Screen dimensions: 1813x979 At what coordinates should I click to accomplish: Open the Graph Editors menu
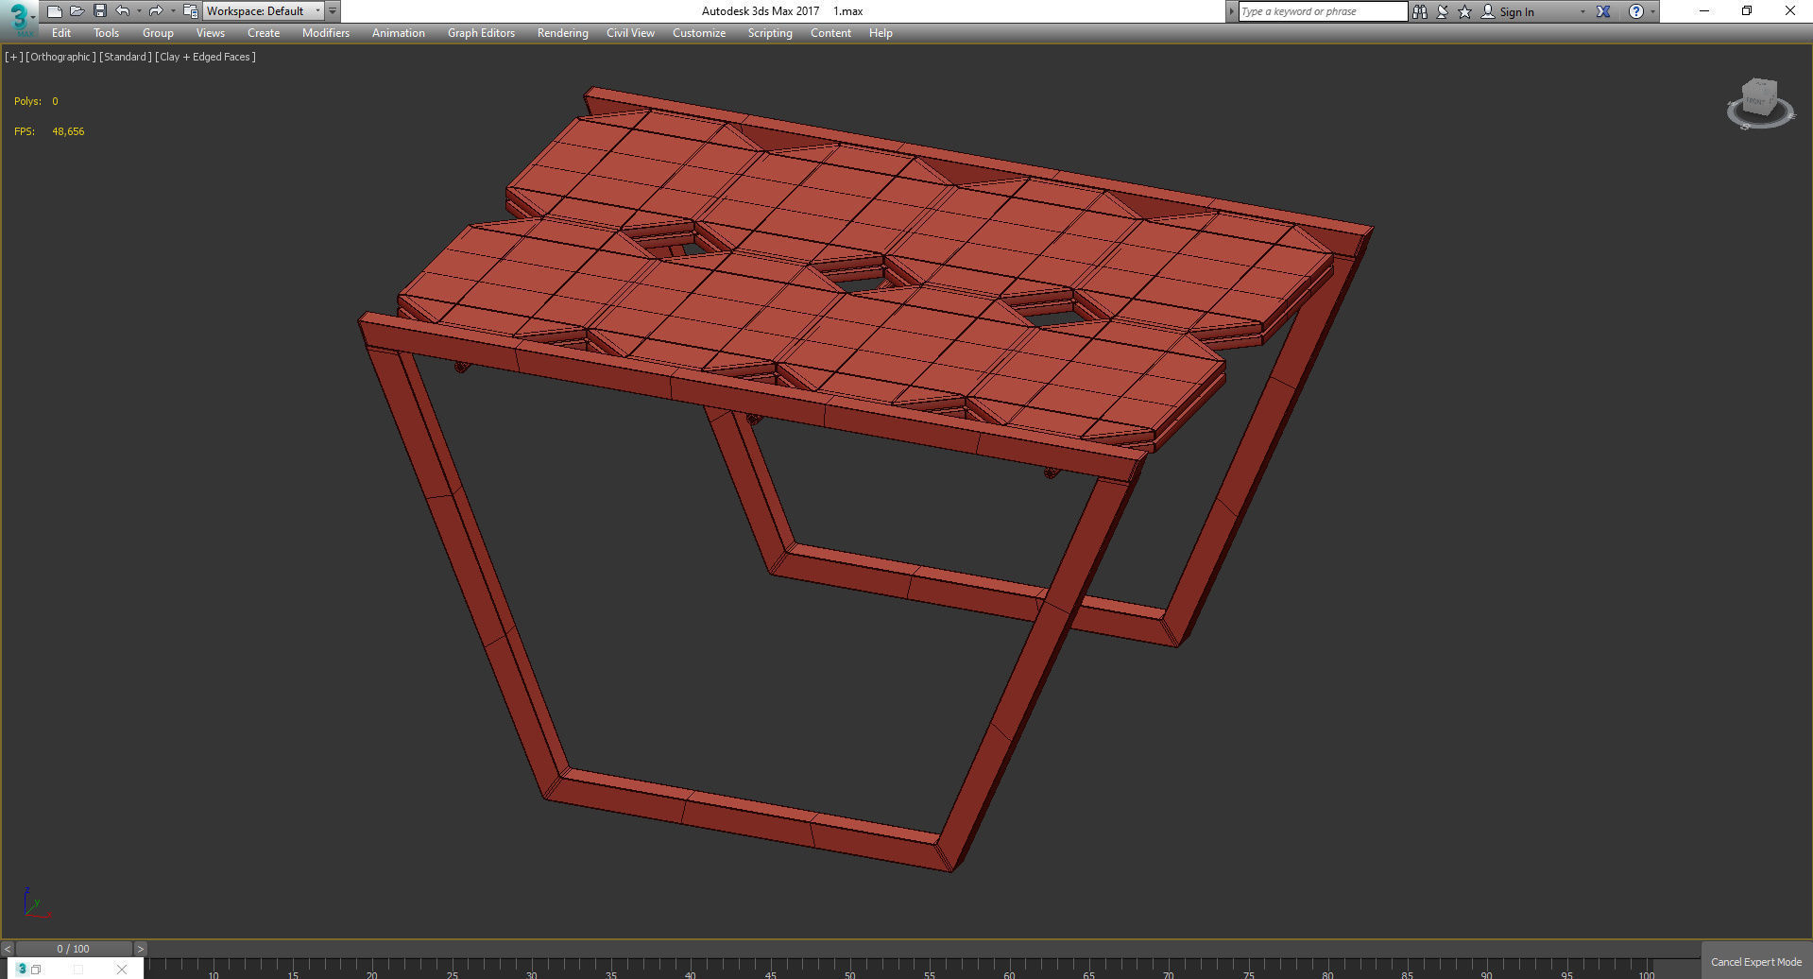pos(481,33)
